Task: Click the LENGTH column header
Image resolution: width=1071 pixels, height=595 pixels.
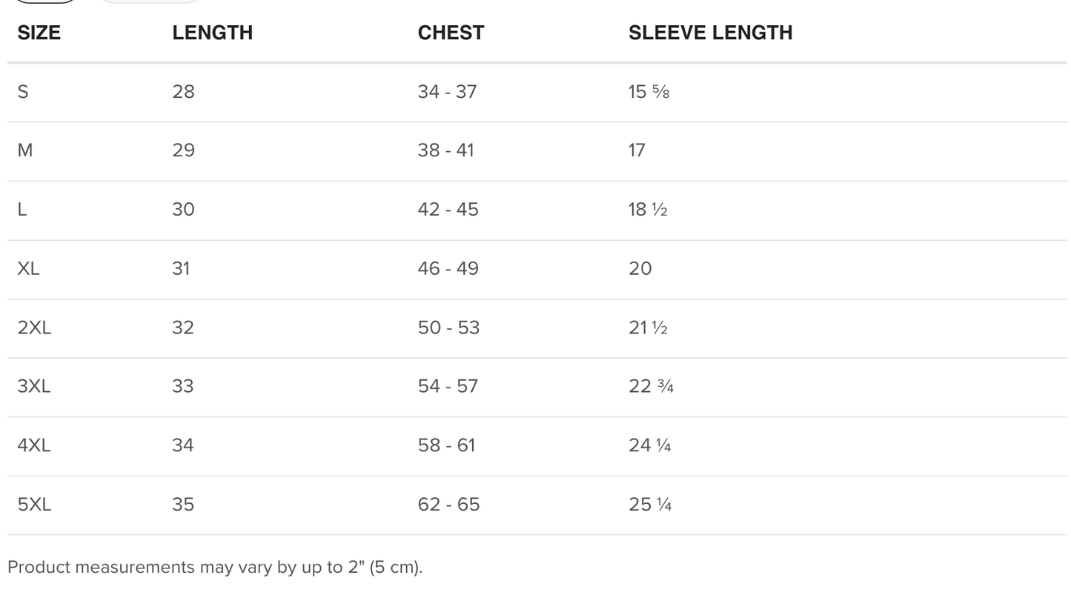Action: point(212,33)
